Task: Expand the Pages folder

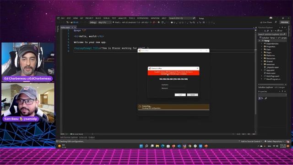Action: pyautogui.click(x=261, y=53)
